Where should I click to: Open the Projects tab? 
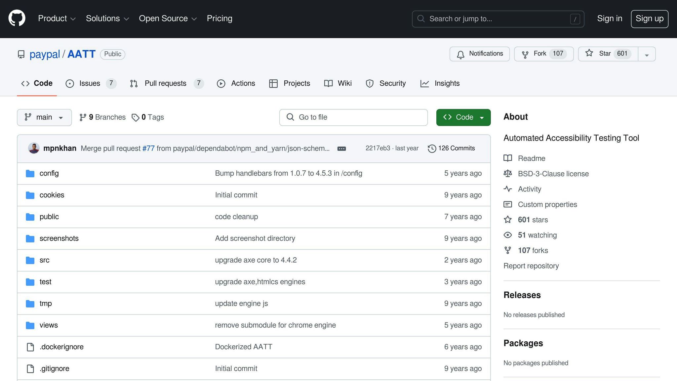(x=290, y=83)
